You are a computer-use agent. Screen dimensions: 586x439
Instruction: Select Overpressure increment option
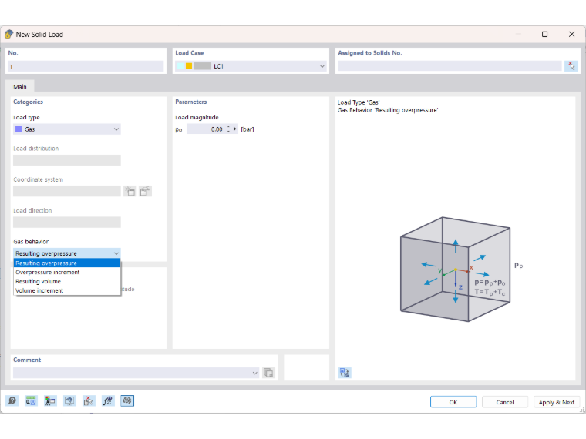tap(67, 272)
